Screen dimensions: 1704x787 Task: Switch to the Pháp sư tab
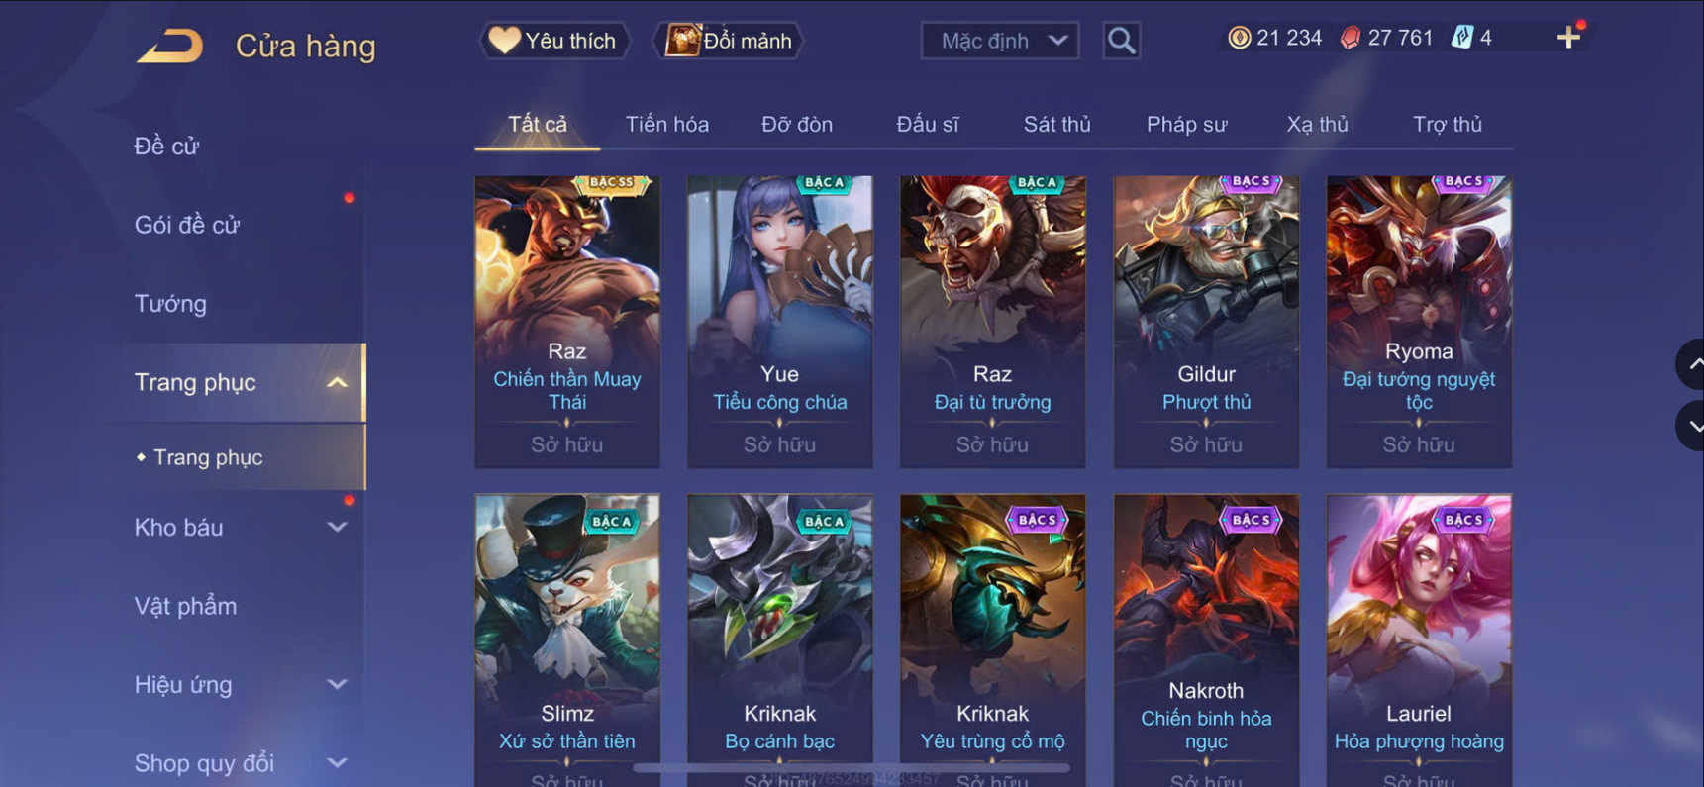[1186, 125]
